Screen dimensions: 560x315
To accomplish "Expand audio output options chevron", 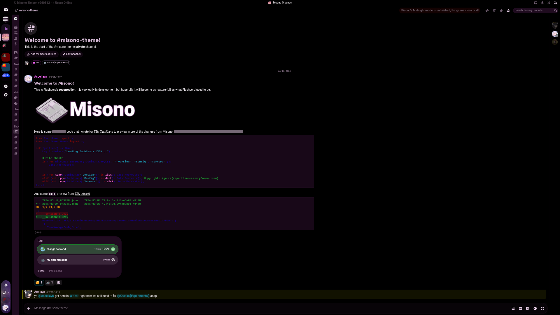I will click(9, 293).
